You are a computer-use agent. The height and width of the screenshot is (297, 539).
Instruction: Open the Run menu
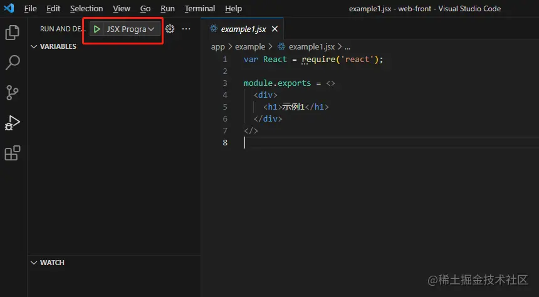click(167, 9)
